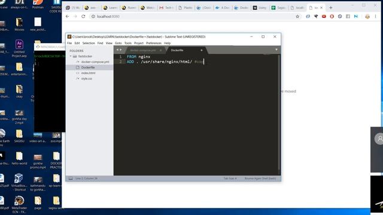Switch to the 'Plastic' Chrome tab

(x=185, y=8)
